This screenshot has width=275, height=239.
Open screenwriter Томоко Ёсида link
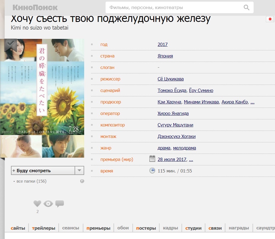172,90
